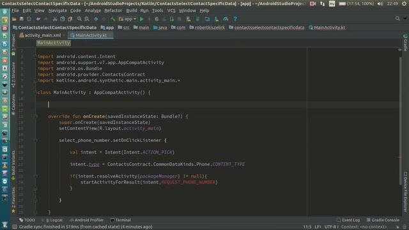Open the Context selector in status bar
This screenshot has width=409, height=230.
pos(364,227)
